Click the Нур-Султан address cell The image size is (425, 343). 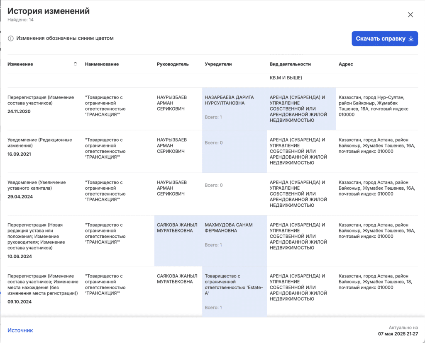pos(374,106)
